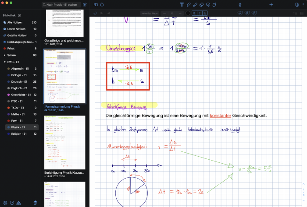This screenshot has width=307, height=207.
Task: Expand the Schule folder
Action: (4, 55)
